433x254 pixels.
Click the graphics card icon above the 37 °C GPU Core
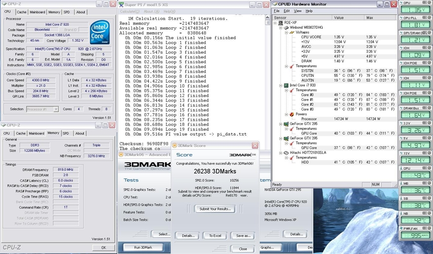(x=286, y=138)
